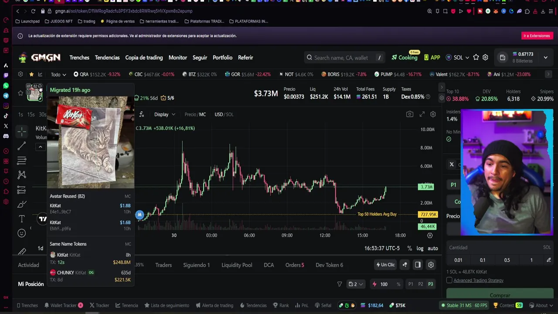Select the trend line drawing tool

click(22, 146)
